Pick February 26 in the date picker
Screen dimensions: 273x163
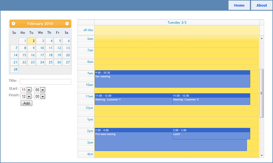(x=58, y=62)
